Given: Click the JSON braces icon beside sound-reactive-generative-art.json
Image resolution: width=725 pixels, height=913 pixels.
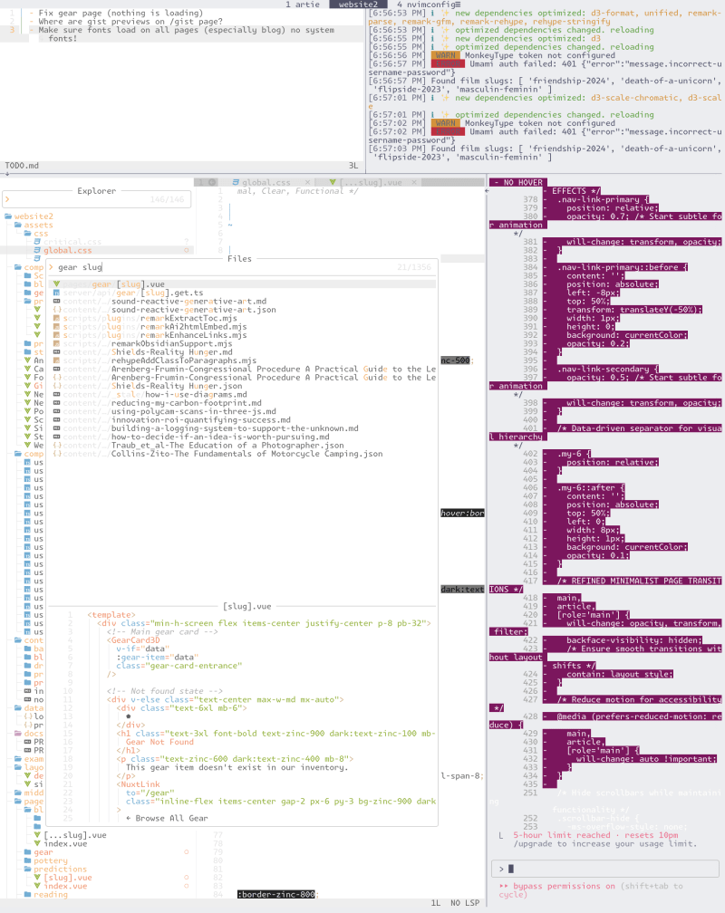Looking at the screenshot, I should coord(55,310).
